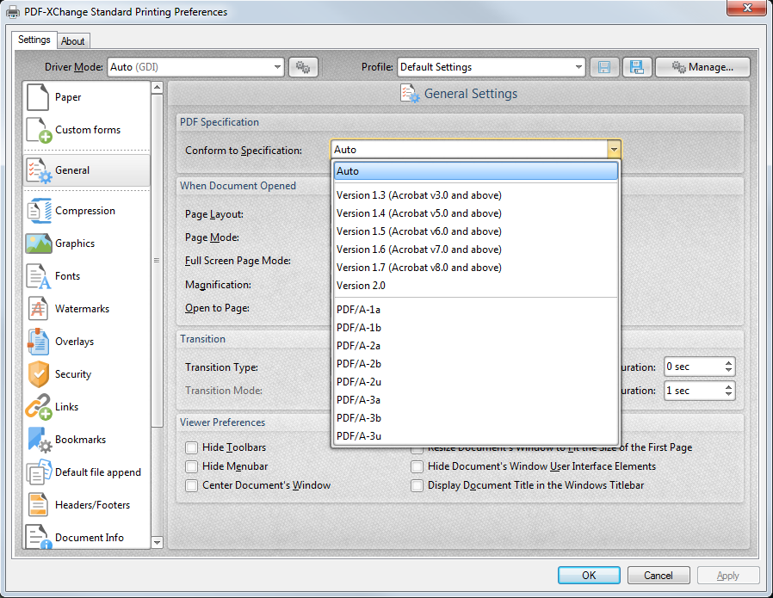This screenshot has height=598, width=773.
Task: Open Fonts settings icon
Action: click(39, 276)
